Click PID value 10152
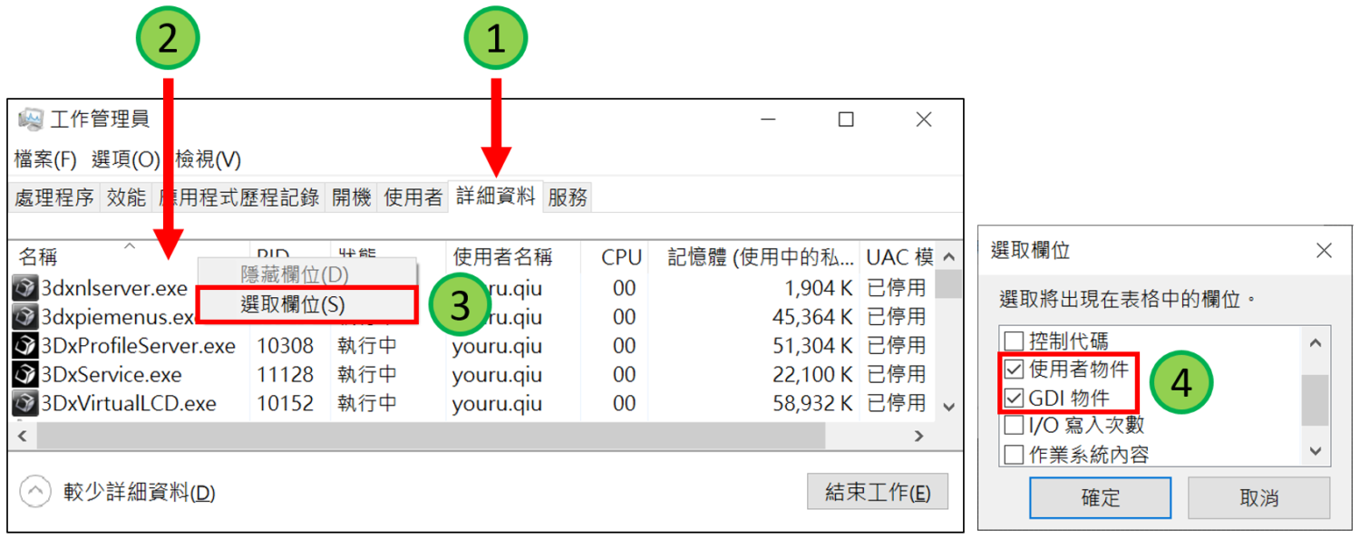Screen dimensions: 1360x538 [285, 403]
